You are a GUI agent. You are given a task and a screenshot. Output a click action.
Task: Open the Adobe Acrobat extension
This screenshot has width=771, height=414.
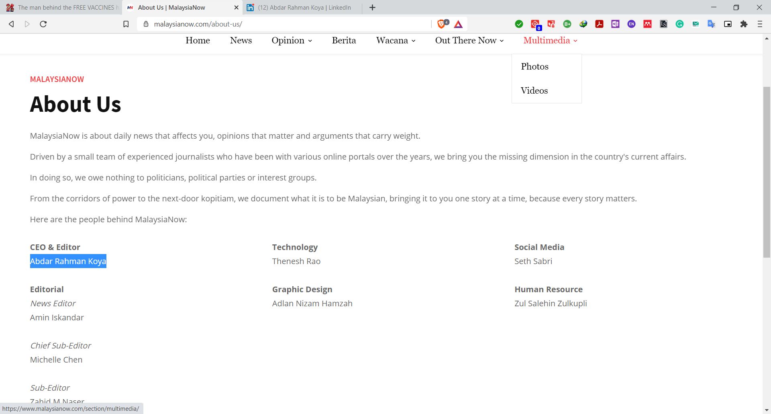(599, 24)
